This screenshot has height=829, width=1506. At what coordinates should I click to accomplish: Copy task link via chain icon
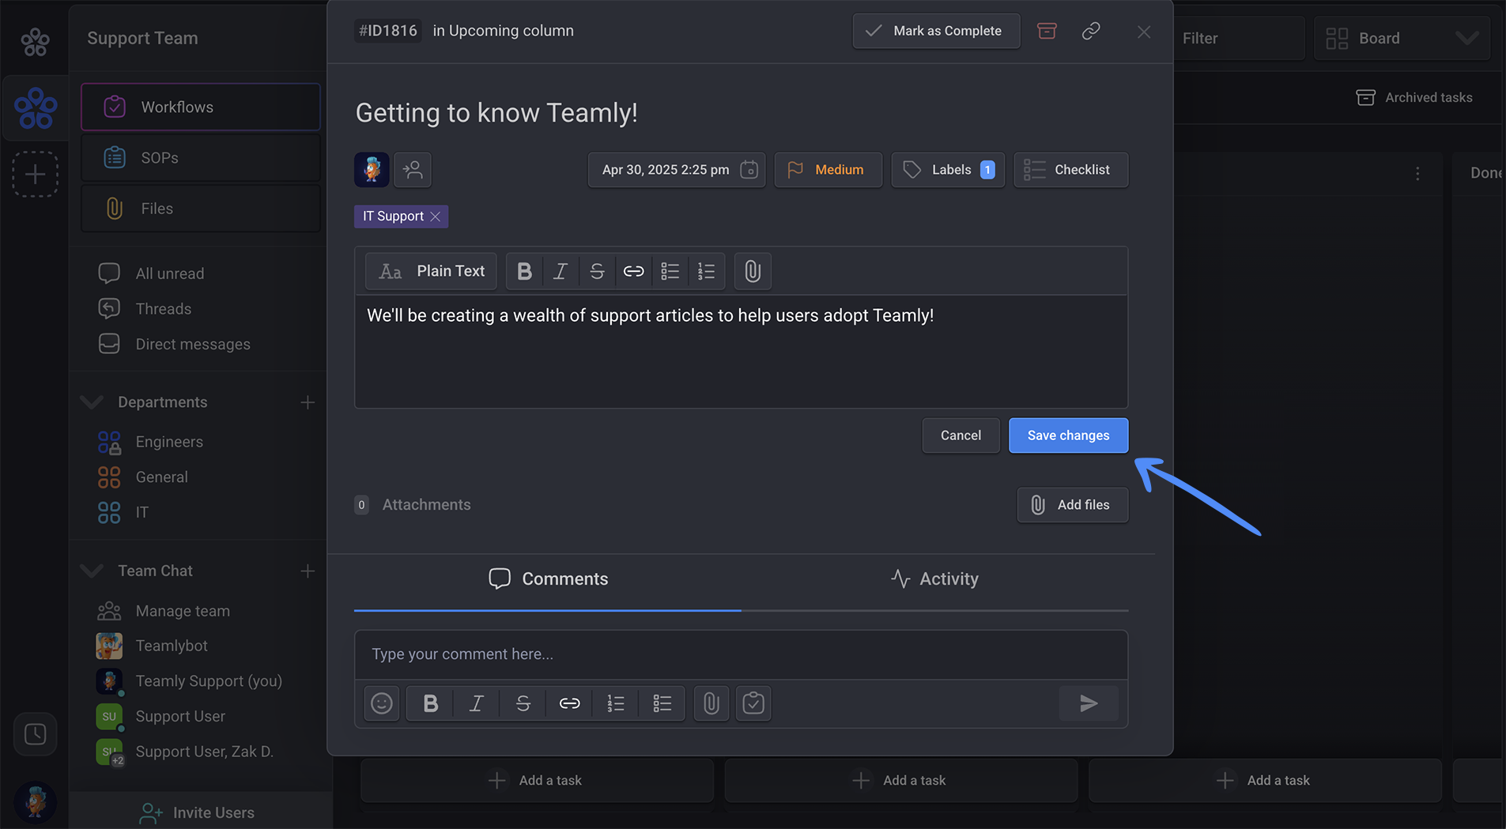pyautogui.click(x=1091, y=31)
